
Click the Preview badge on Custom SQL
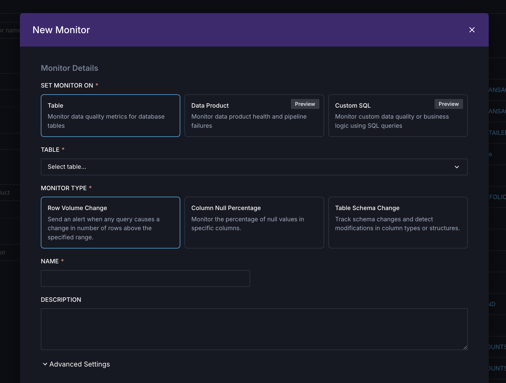(448, 104)
